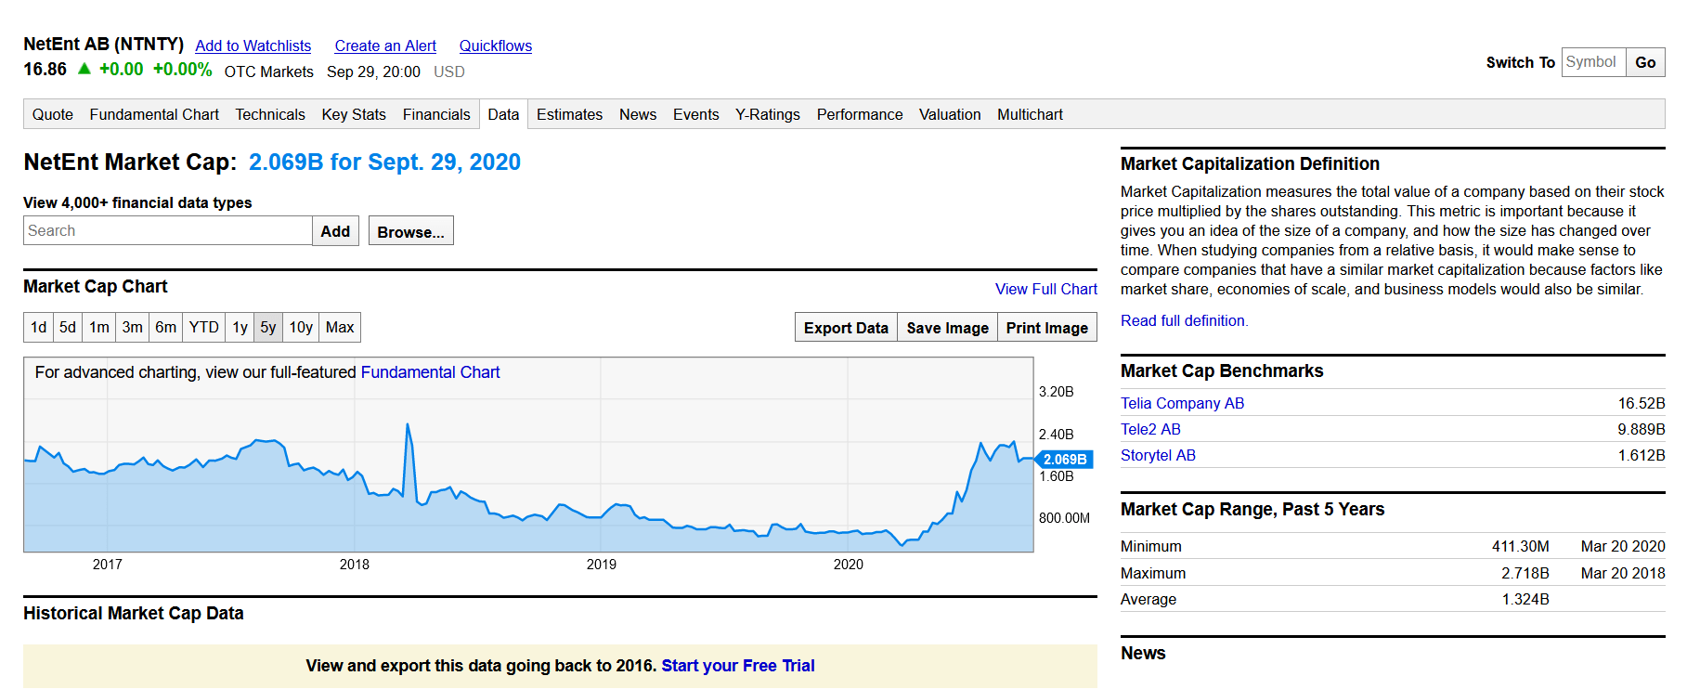Switch to the News tab

[x=638, y=114]
